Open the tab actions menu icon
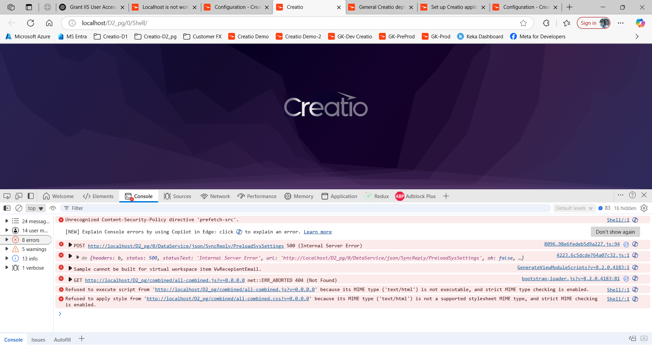652x346 pixels. coord(29,7)
